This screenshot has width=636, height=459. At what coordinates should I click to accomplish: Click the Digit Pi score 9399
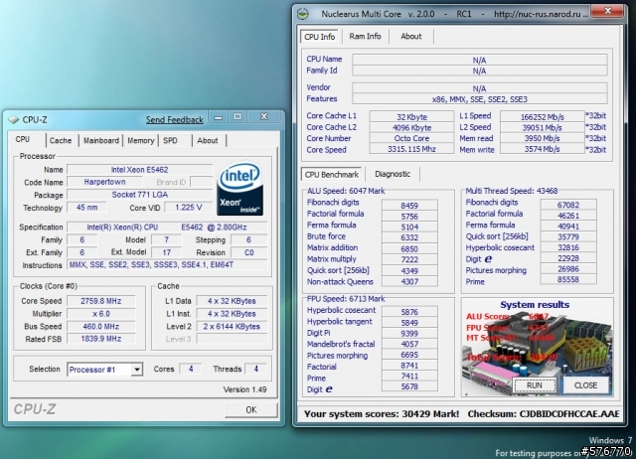pos(409,333)
